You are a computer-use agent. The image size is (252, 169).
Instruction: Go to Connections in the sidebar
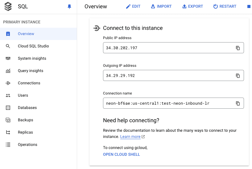[x=29, y=83]
